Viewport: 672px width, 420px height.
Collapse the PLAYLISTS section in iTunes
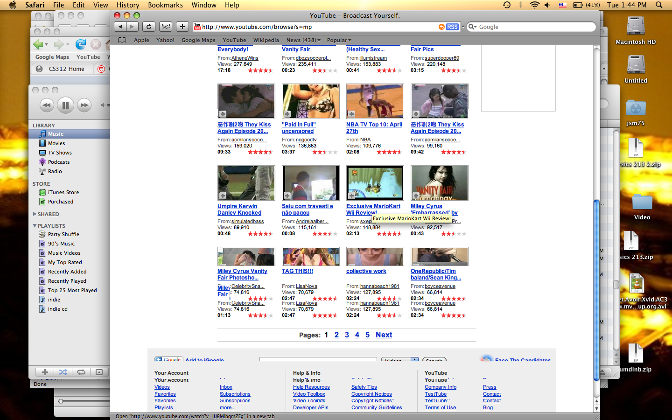pos(35,226)
